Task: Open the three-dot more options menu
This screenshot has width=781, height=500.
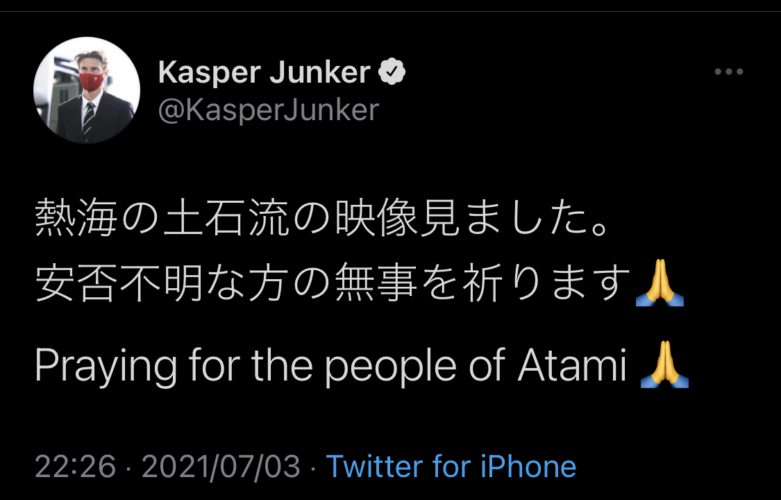Action: coord(729,72)
